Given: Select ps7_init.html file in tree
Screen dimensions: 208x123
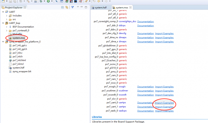Looking at the screenshot, I should (x=19, y=60).
